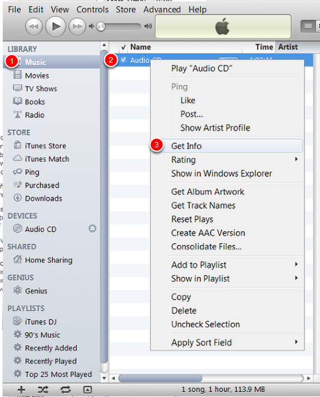Sort by the Time column header
Image resolution: width=320 pixels, height=397 pixels.
click(259, 47)
